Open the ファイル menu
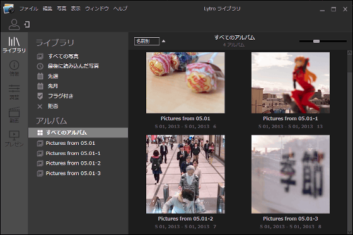 click(x=29, y=9)
